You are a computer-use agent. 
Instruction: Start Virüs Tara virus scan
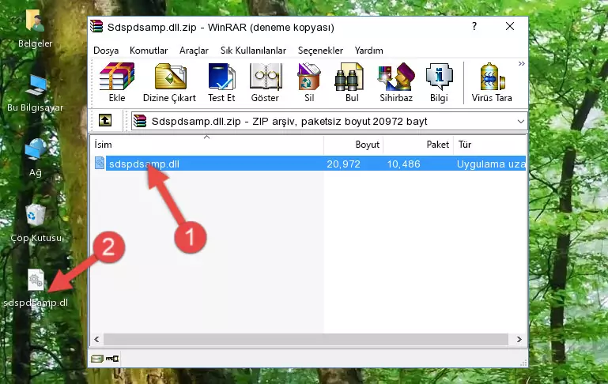tap(492, 82)
